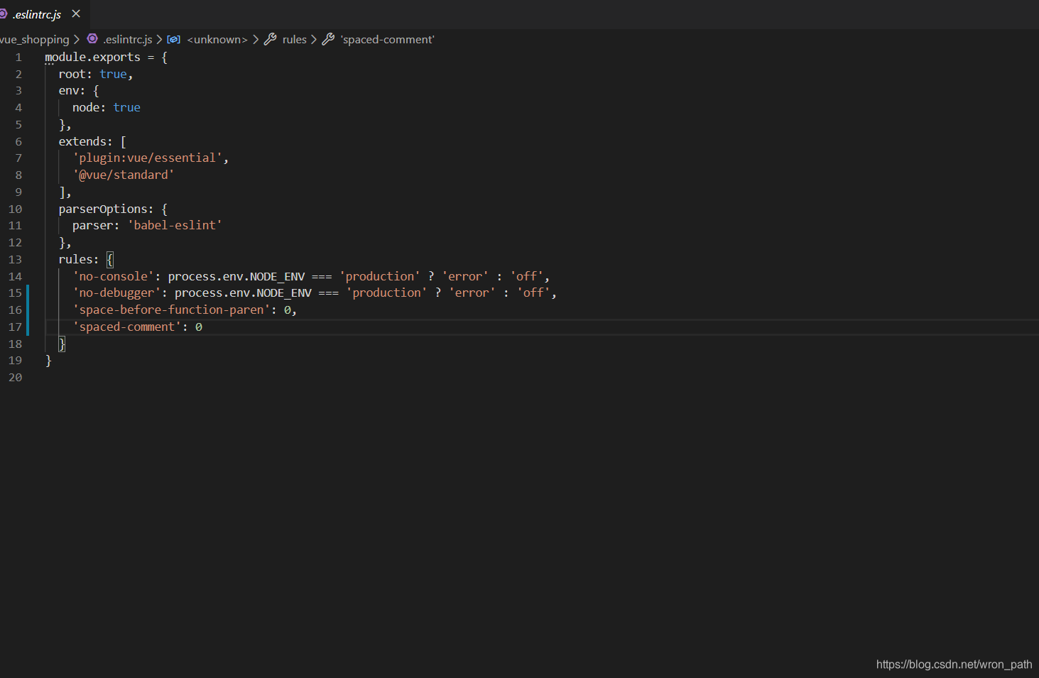
Task: Click 'production' string on line 14
Action: pos(379,276)
